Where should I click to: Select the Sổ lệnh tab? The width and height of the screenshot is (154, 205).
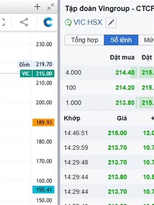click(121, 40)
